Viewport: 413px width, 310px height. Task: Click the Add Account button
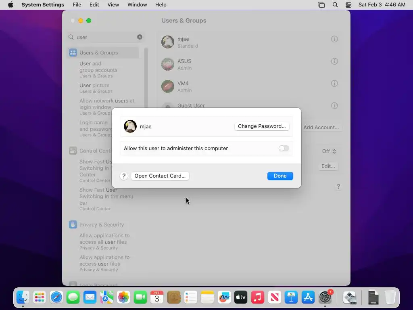321,127
